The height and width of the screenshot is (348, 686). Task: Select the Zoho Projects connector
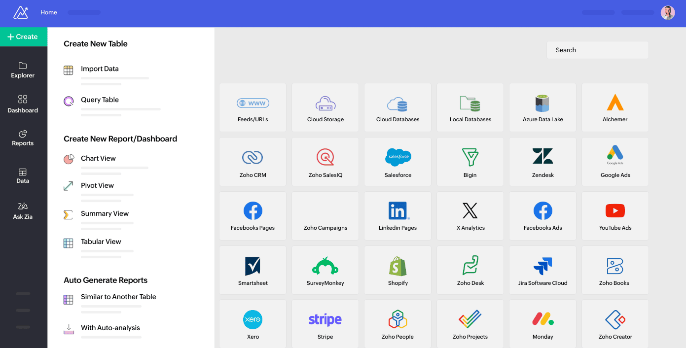[470, 324]
